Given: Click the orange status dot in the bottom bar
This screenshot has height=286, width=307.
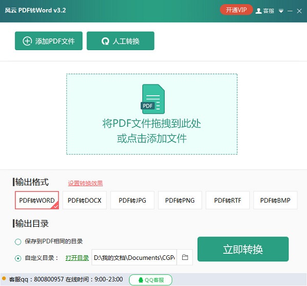Looking at the screenshot, I should click(4, 278).
